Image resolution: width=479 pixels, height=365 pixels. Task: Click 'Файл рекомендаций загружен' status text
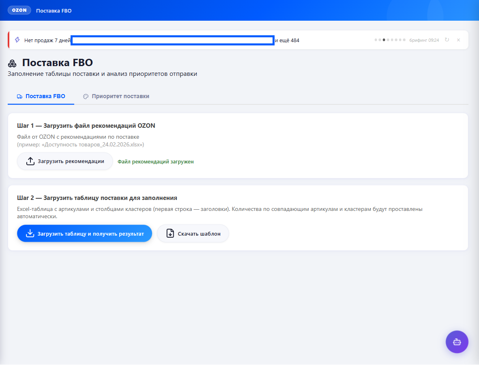point(155,161)
